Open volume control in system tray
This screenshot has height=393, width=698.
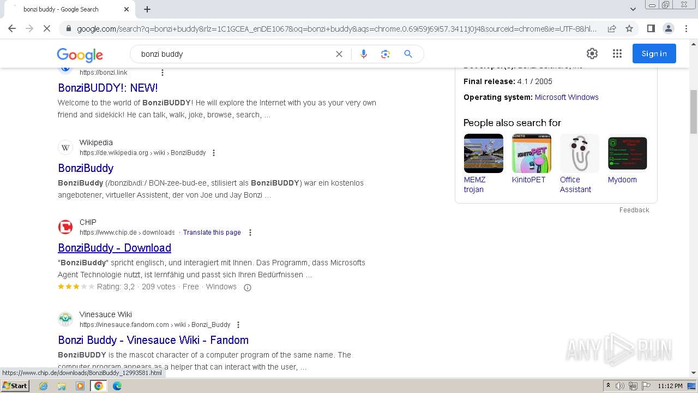(x=620, y=386)
